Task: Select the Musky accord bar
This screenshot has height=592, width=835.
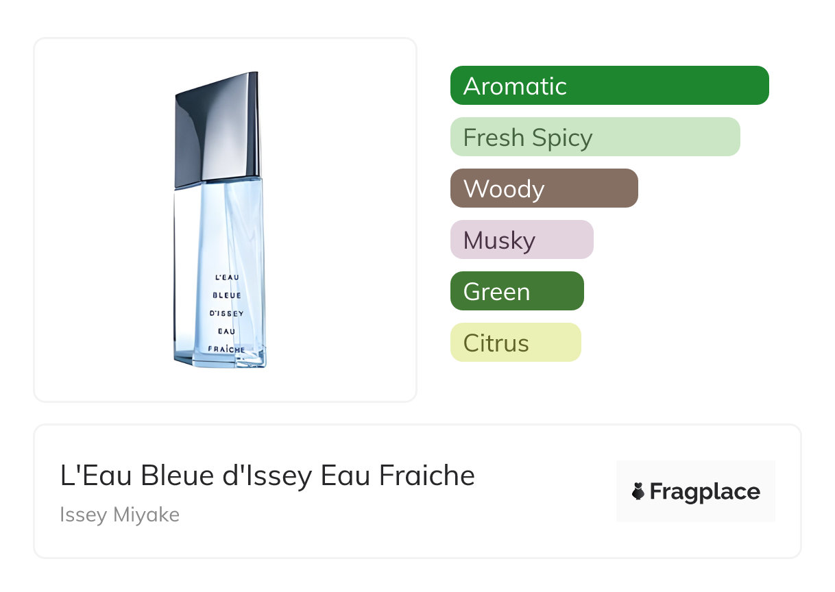Action: coord(521,240)
